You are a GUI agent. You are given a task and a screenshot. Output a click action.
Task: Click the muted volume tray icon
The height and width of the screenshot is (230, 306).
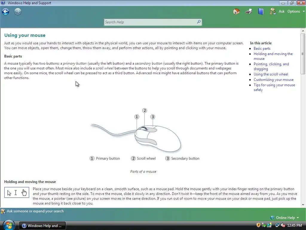click(x=283, y=225)
